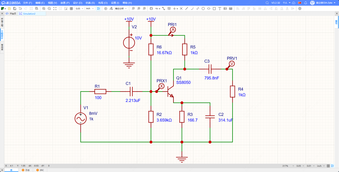Select the Circle drawing tool
The image size is (339, 172).
point(203,8)
